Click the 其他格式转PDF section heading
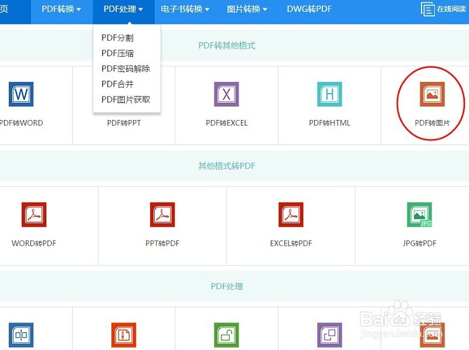 point(227,166)
